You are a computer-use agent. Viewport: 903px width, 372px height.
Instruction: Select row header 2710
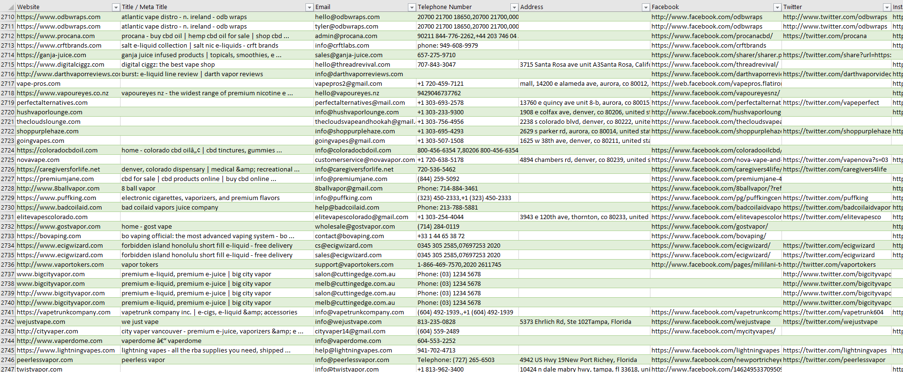pyautogui.click(x=8, y=17)
